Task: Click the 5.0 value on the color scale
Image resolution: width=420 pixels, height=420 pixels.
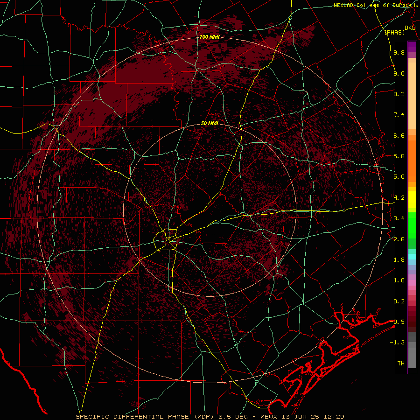Action: click(x=399, y=177)
